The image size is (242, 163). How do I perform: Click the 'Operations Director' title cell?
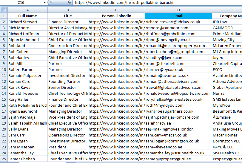pyautogui.click(x=68, y=135)
